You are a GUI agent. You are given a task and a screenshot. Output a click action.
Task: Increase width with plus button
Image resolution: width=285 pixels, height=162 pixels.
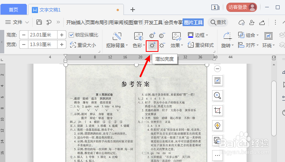pos(62,45)
